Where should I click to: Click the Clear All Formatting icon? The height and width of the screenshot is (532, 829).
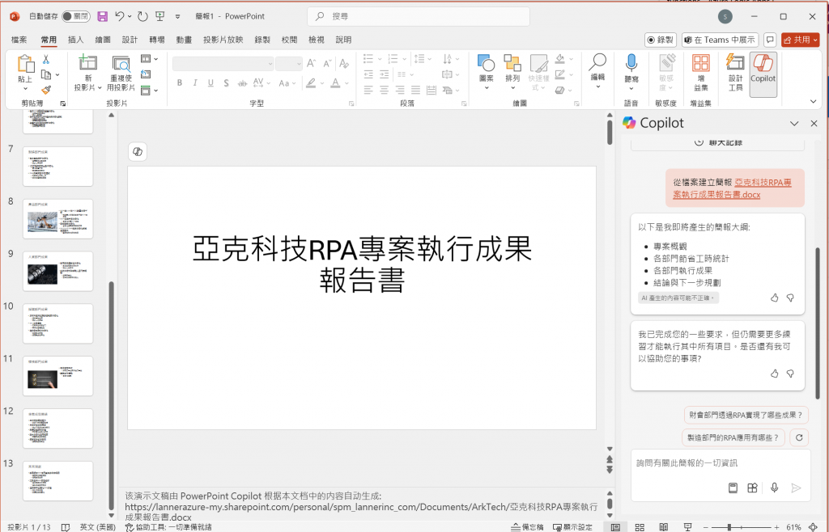pyautogui.click(x=343, y=64)
